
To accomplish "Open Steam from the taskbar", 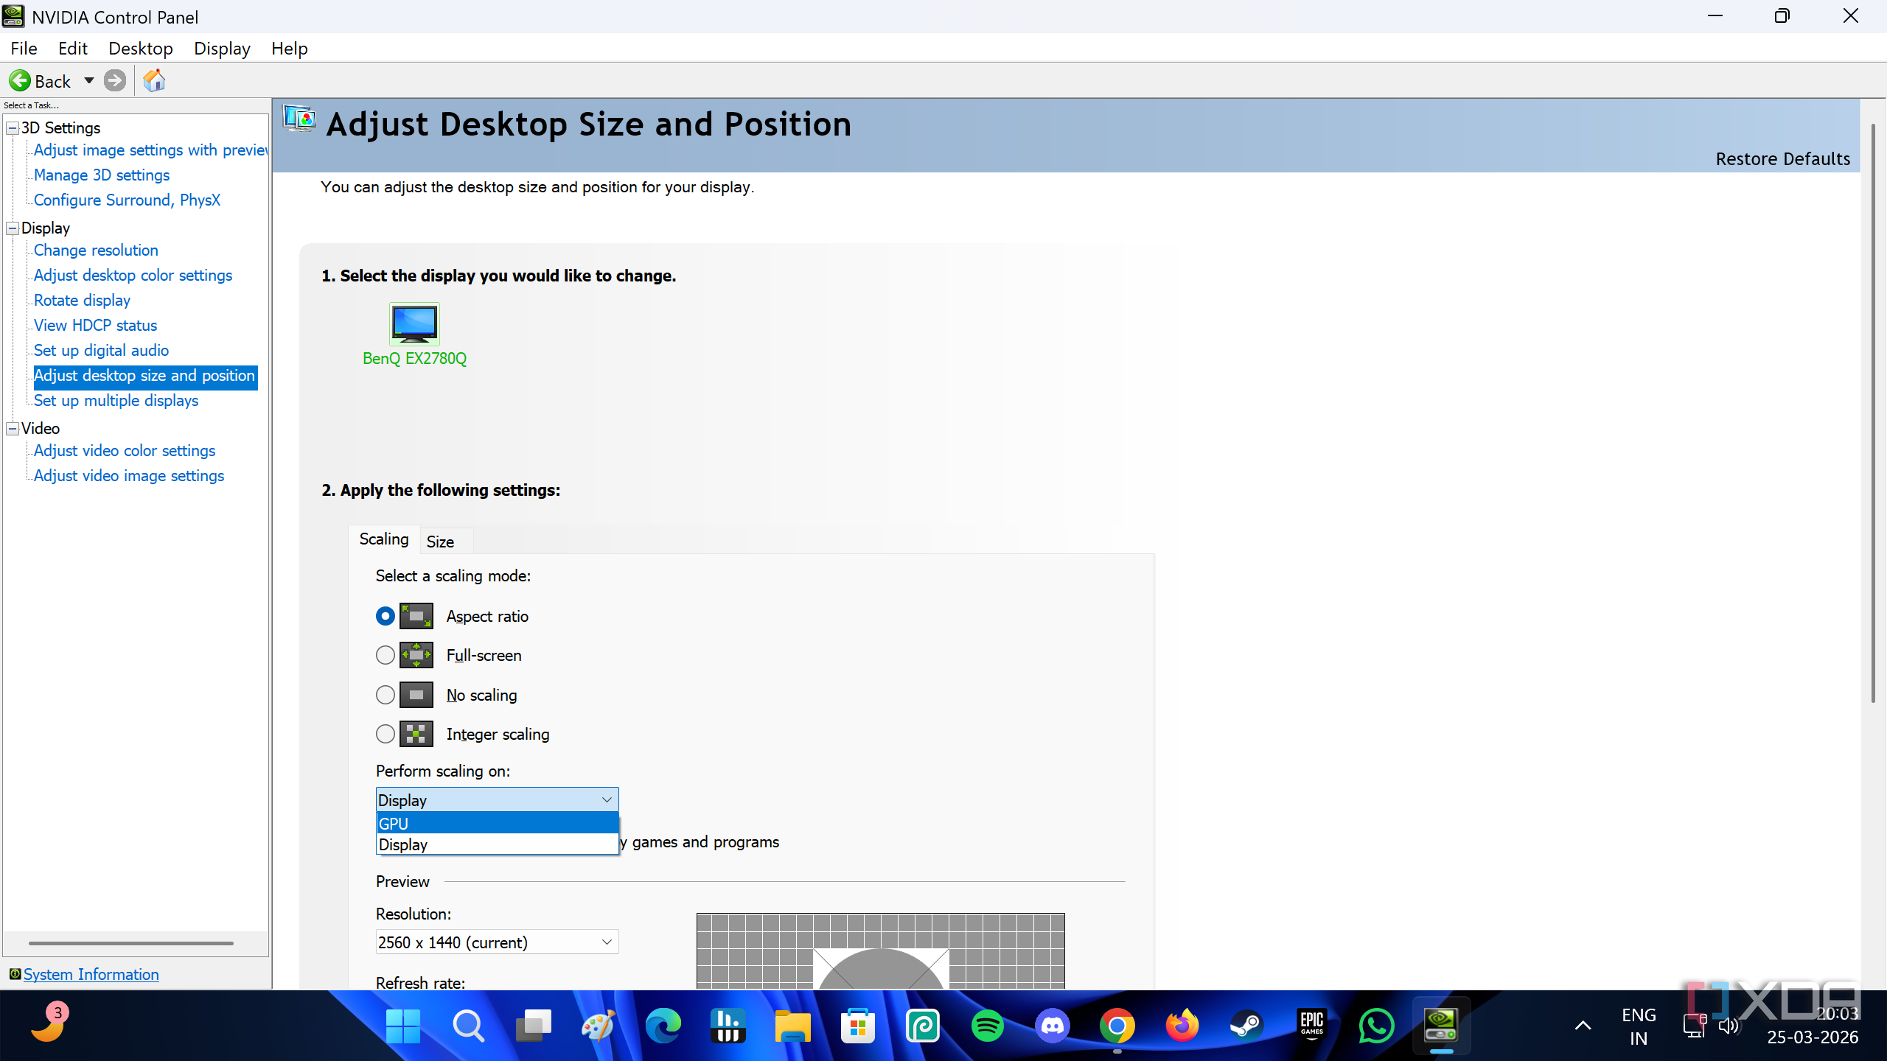I will coord(1246,1026).
